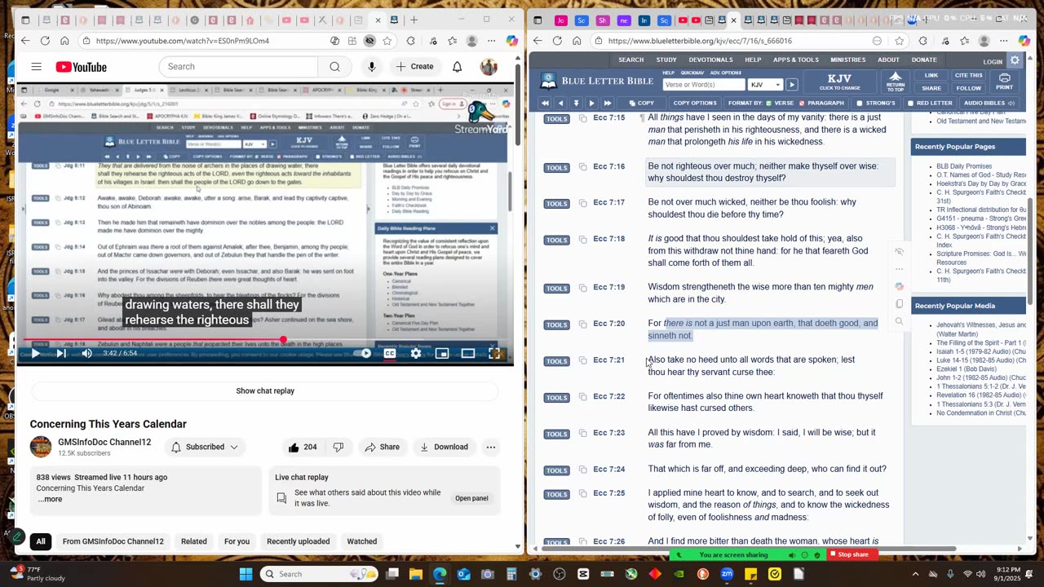Open the YouTube account avatar menu
The image size is (1044, 587).
489,67
